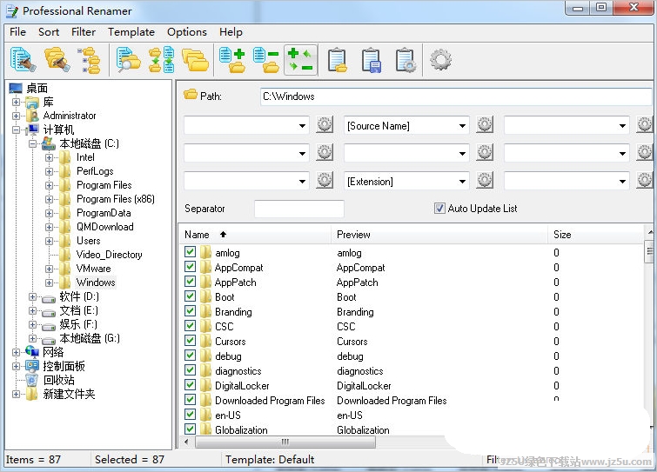
Task: Click gear beside empty middle-row center dropdown
Action: tap(485, 153)
